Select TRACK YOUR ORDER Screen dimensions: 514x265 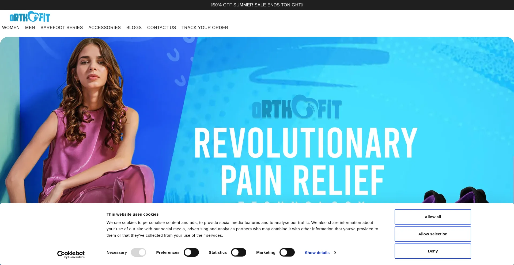pyautogui.click(x=205, y=28)
